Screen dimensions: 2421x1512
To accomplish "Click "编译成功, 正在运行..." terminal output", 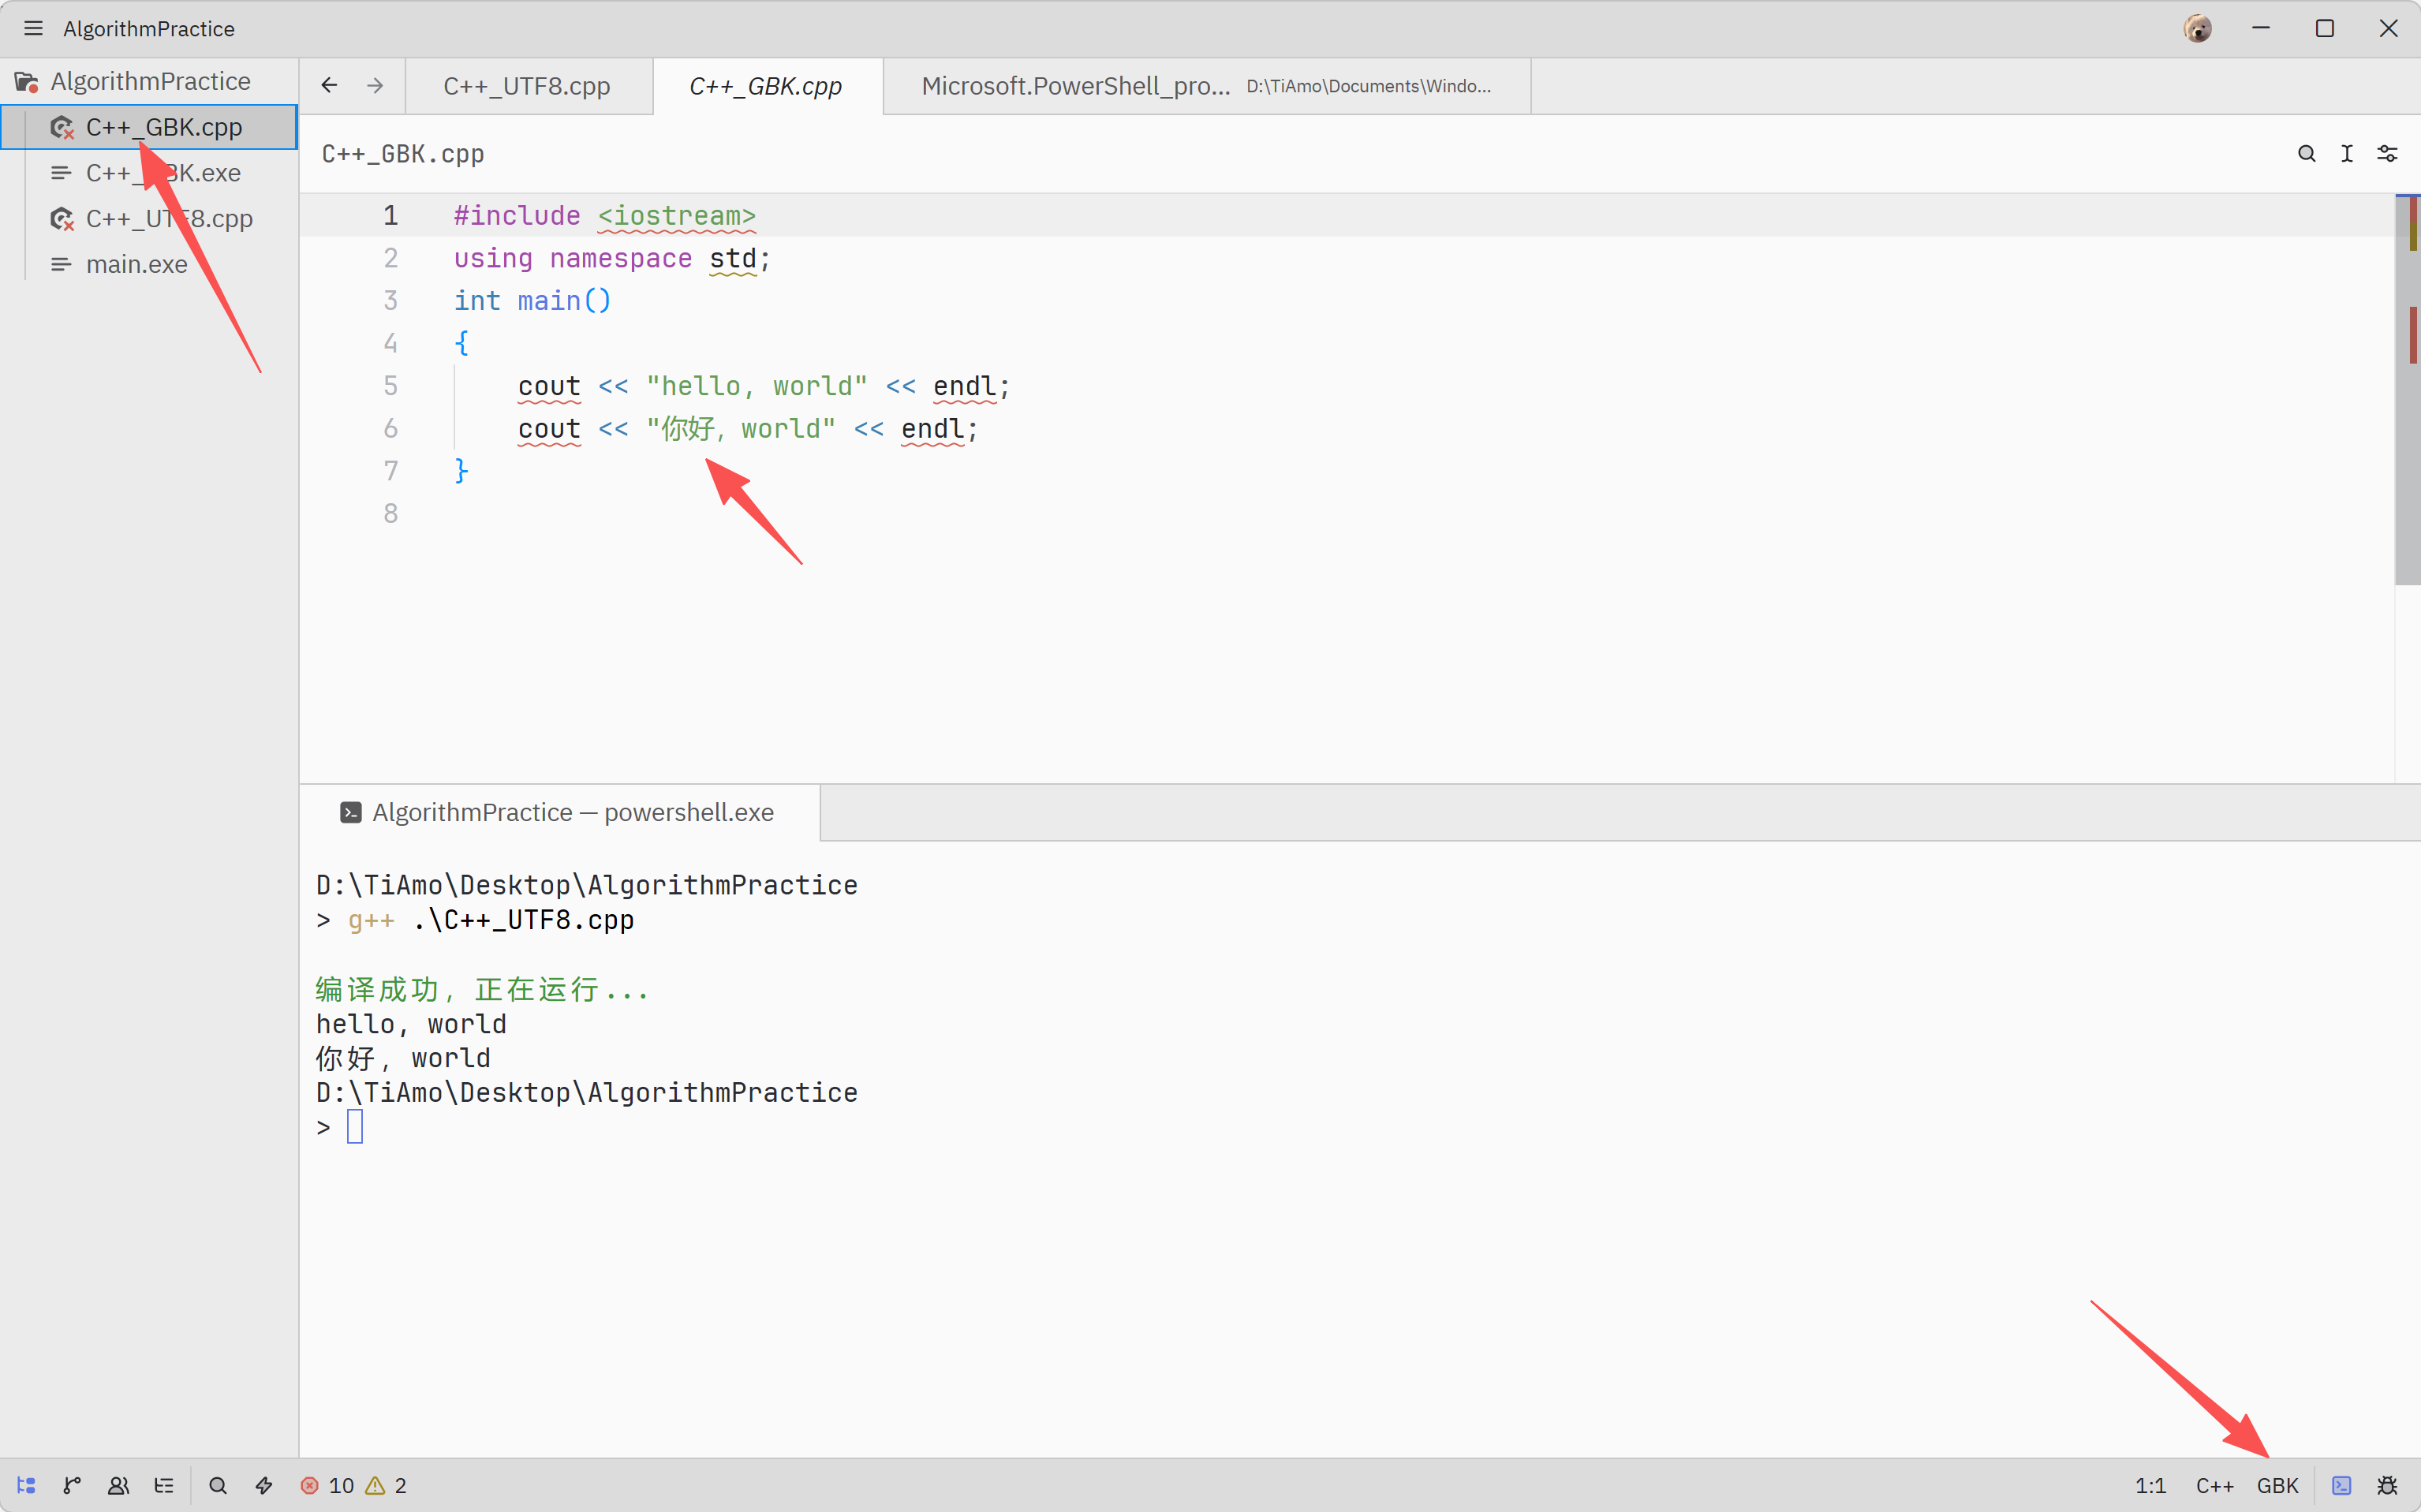I will point(482,989).
